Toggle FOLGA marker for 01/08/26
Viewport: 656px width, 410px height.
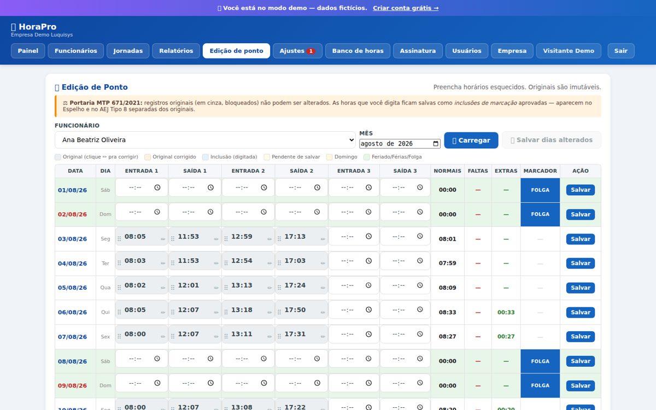tap(540, 190)
